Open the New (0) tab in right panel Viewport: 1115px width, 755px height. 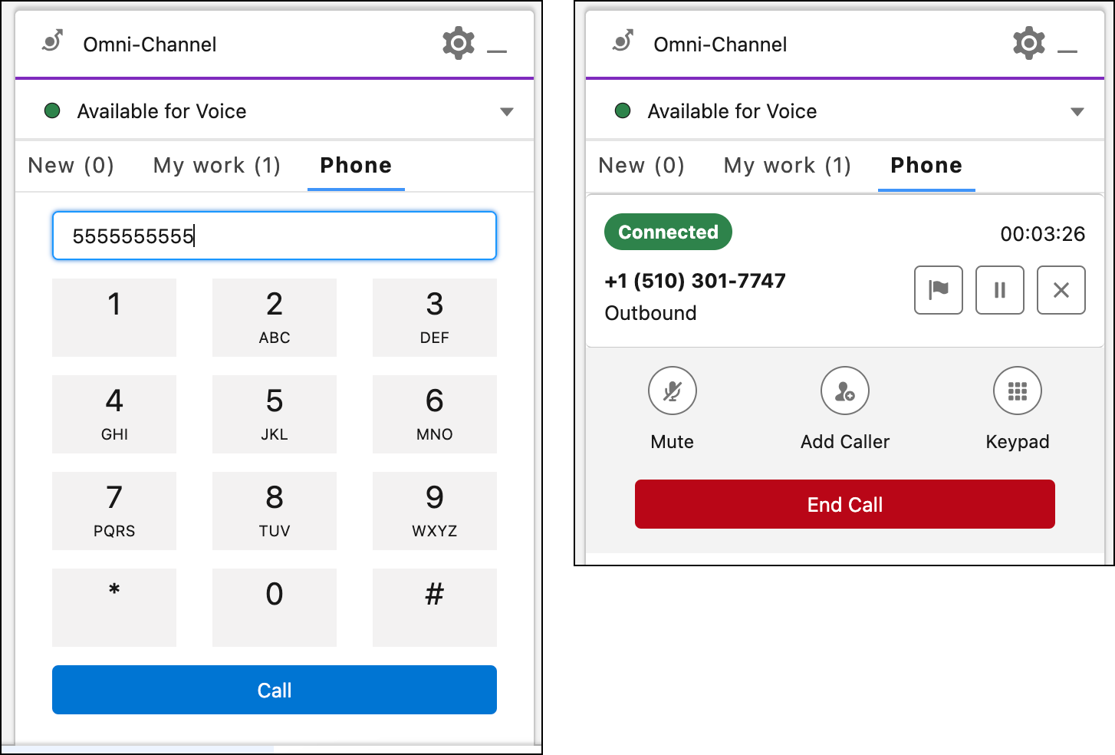pyautogui.click(x=641, y=166)
